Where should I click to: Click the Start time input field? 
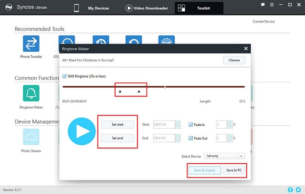[164, 124]
